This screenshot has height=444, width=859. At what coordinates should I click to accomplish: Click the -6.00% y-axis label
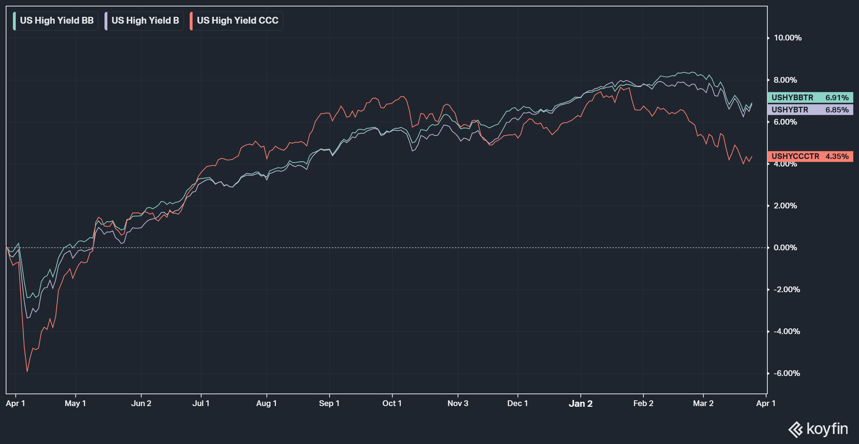786,373
